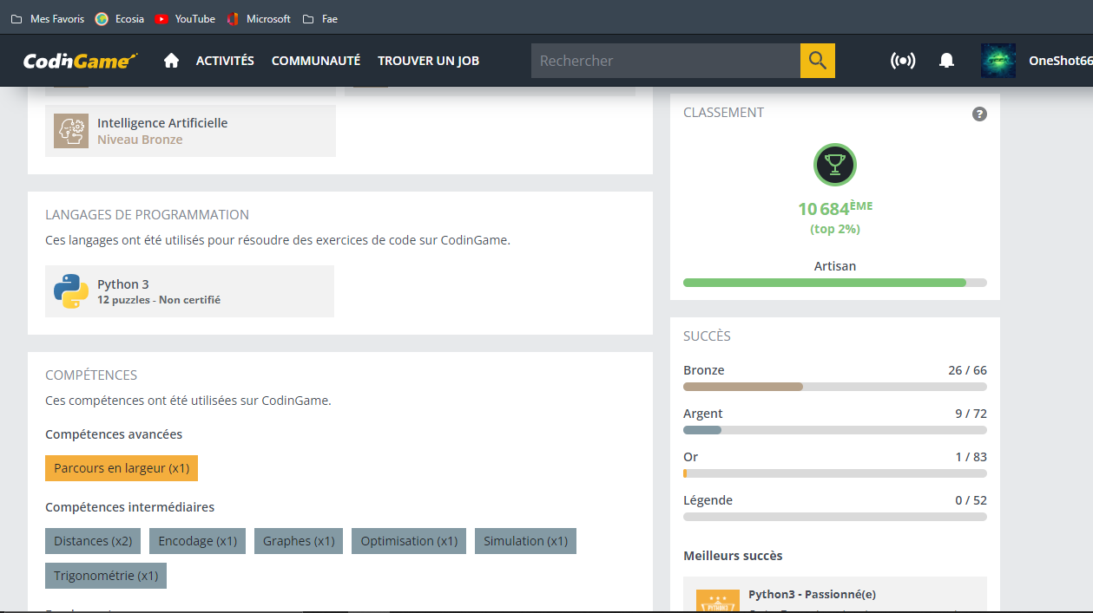
Task: Click the OneShot66 username
Action: coord(1060,61)
